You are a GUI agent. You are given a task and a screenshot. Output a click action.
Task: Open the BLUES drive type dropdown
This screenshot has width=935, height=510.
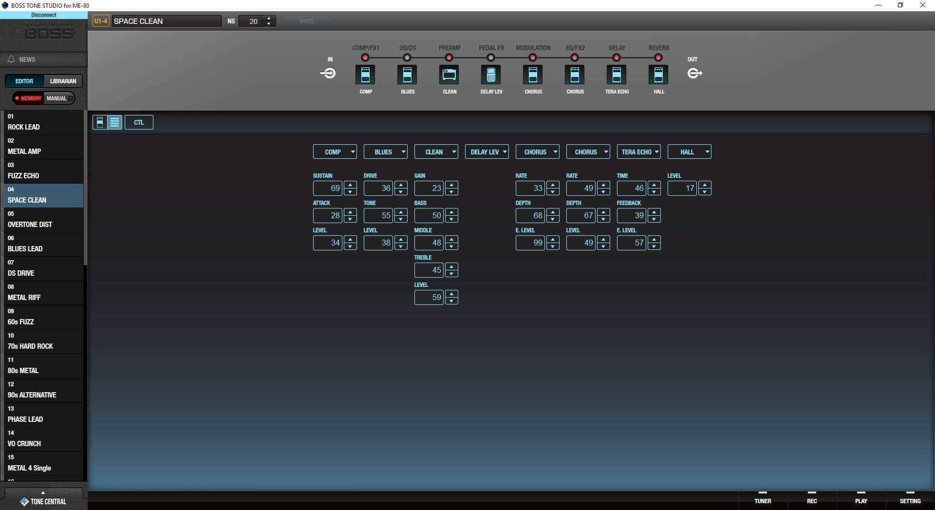[x=386, y=152]
